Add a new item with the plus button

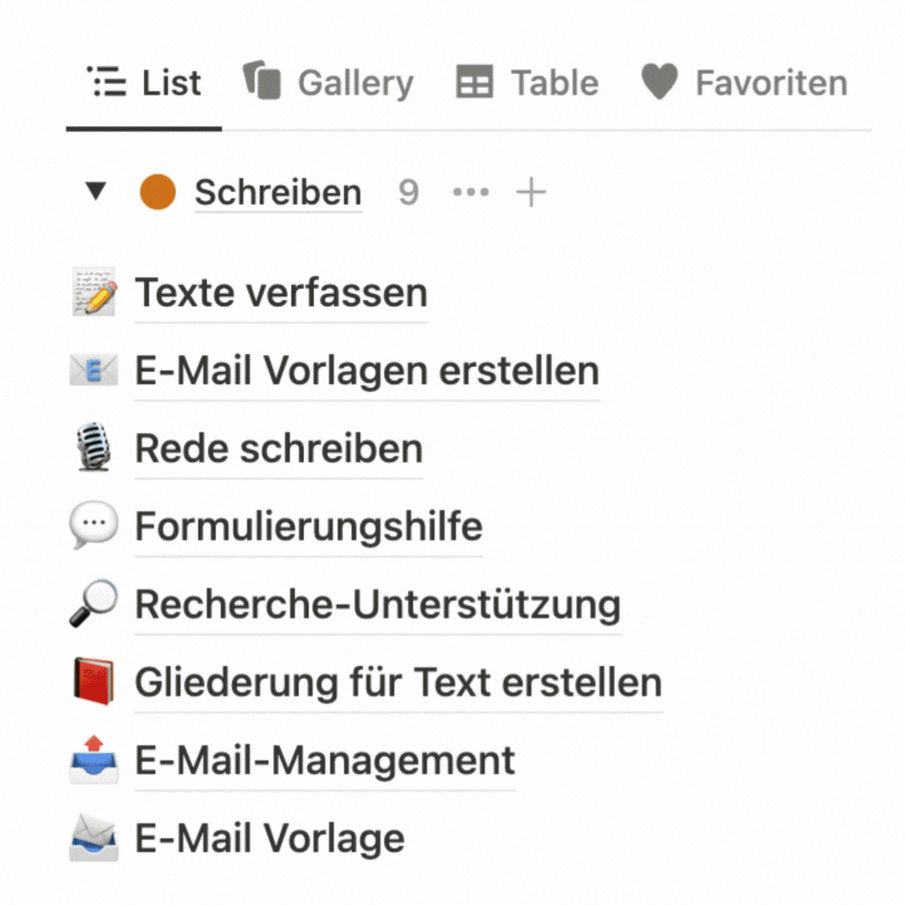pos(530,193)
